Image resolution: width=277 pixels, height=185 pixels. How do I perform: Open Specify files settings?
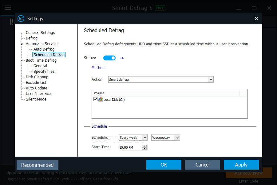point(44,71)
